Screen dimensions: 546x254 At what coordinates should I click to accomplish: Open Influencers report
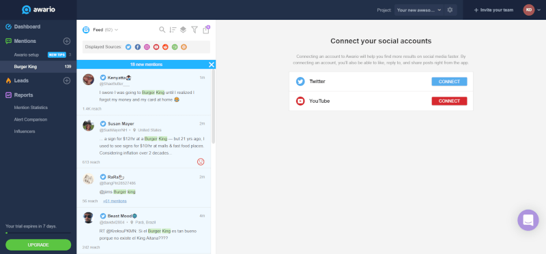point(25,131)
